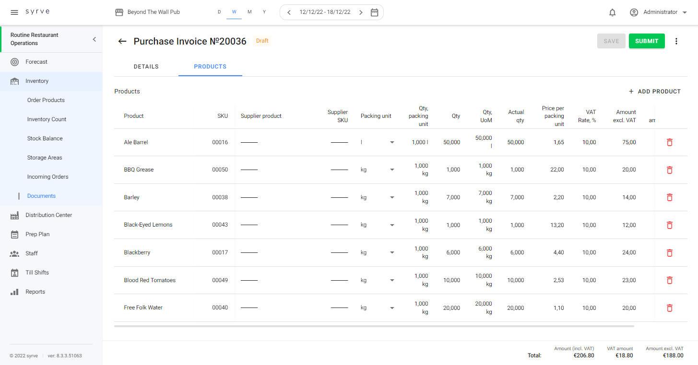Click Add Product button
This screenshot has height=365, width=698.
click(655, 91)
